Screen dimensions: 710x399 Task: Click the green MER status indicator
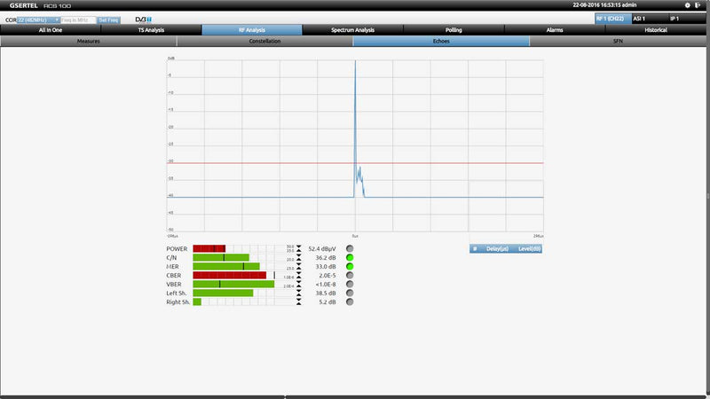click(350, 266)
